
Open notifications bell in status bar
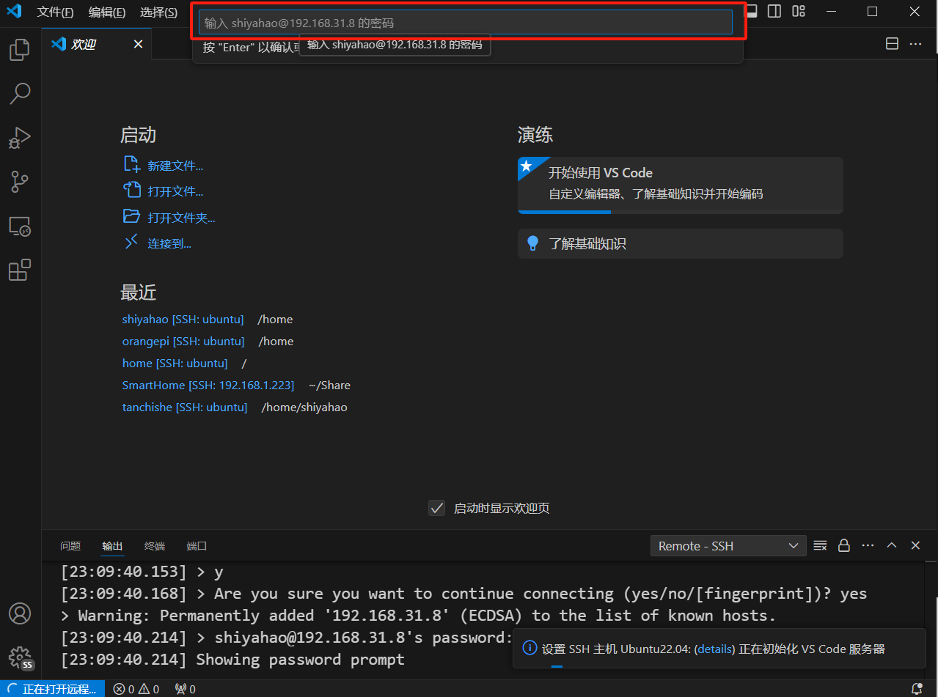click(917, 689)
